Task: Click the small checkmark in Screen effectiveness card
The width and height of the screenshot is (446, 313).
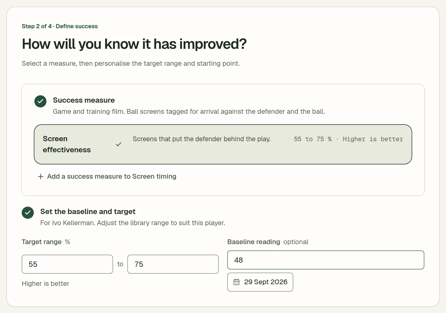Action: (x=119, y=144)
